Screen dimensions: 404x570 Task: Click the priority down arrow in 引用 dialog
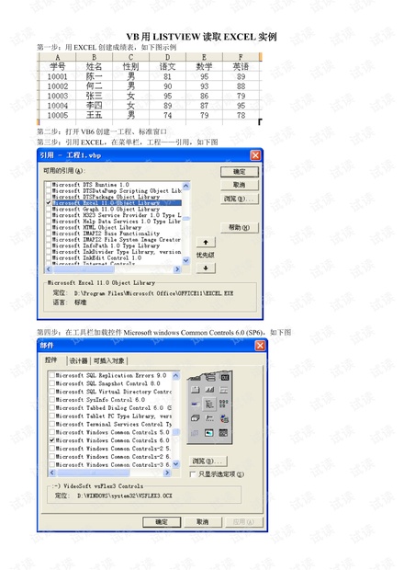(206, 268)
